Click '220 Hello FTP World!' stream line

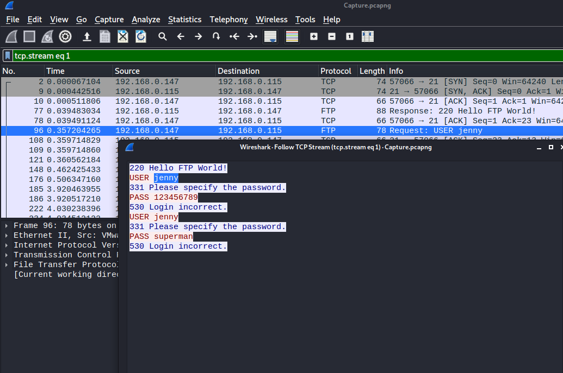click(178, 168)
